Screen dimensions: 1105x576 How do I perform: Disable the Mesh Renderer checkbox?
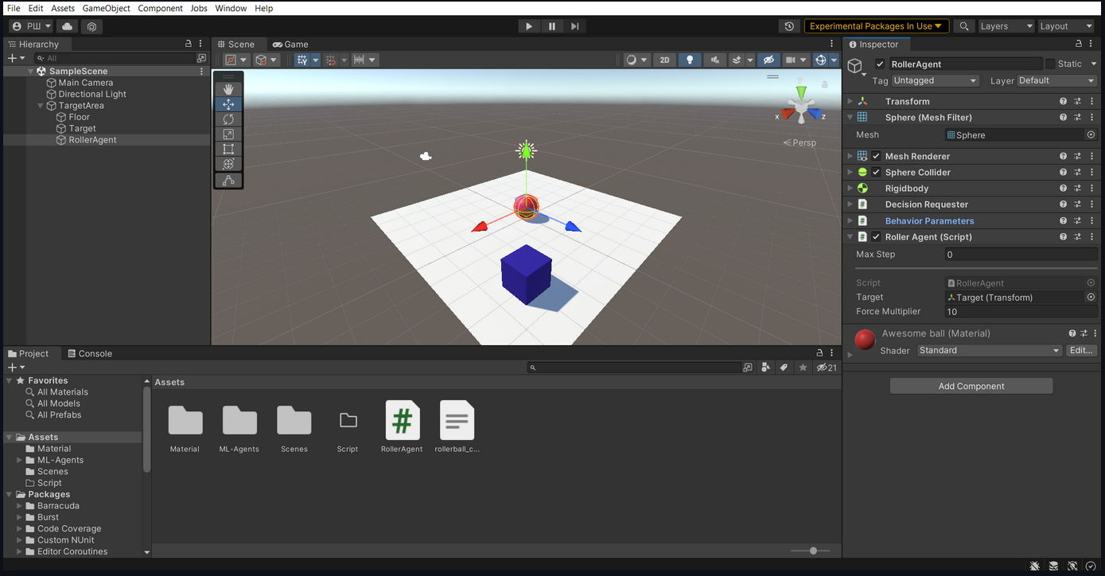pos(876,157)
